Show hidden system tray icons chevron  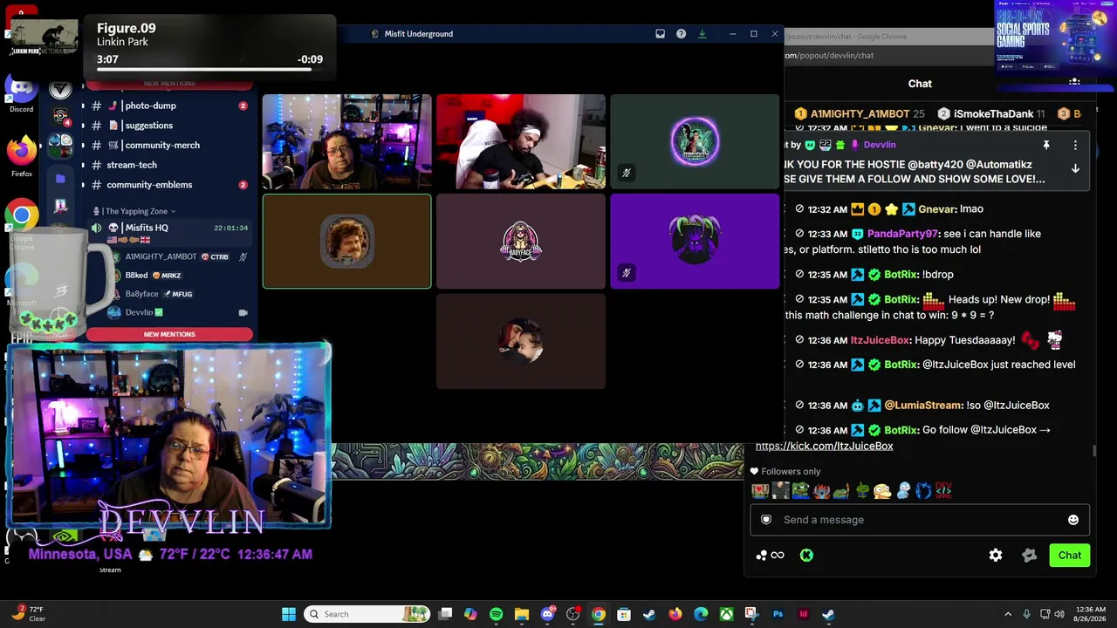(1008, 614)
